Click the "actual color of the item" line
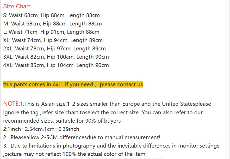230x159 pixels. 74,154
